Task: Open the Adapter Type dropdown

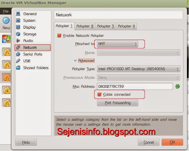Action: tap(138, 69)
